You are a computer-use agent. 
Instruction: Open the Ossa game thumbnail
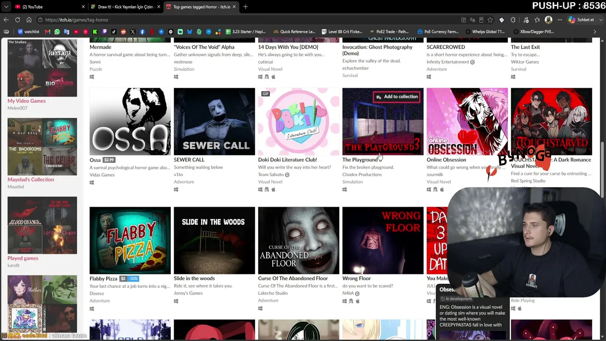point(130,122)
